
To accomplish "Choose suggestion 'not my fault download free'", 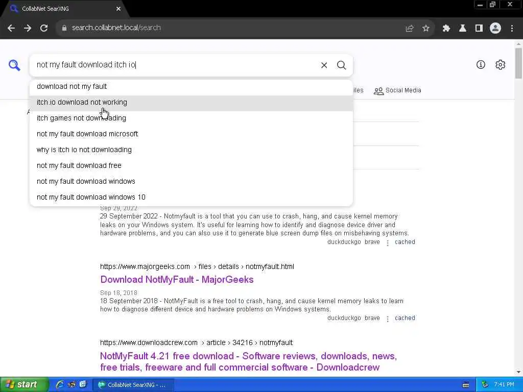I will [x=191, y=166].
